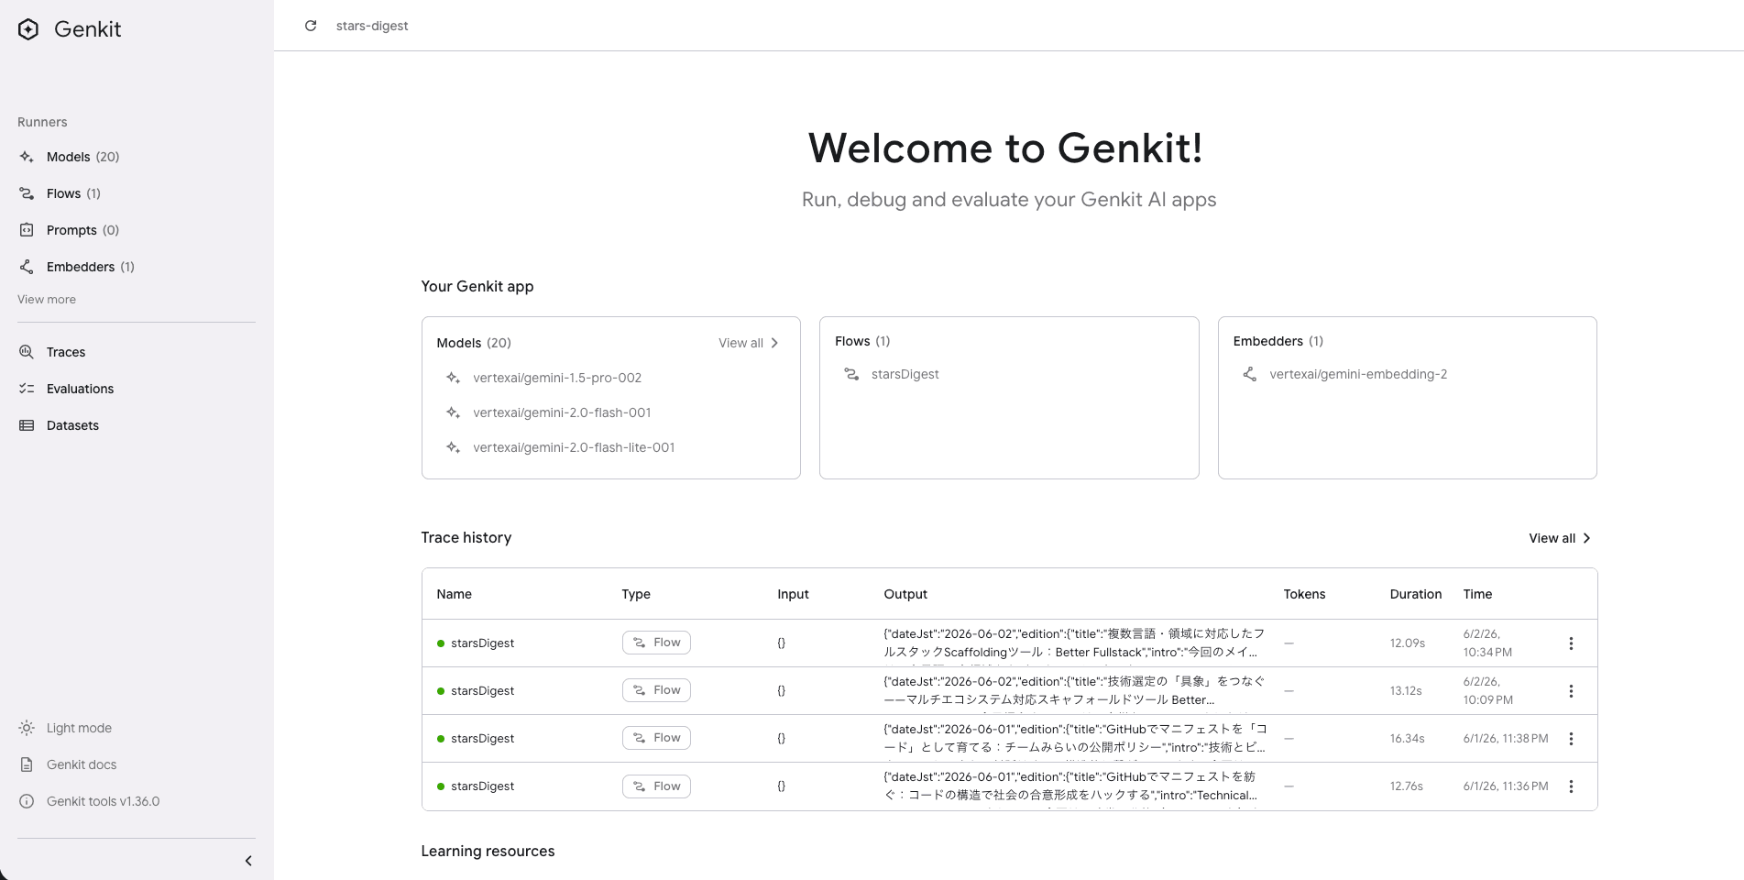Click Genkit tools v1.36.0 info
Viewport: 1744px width, 880px height.
coord(103,801)
